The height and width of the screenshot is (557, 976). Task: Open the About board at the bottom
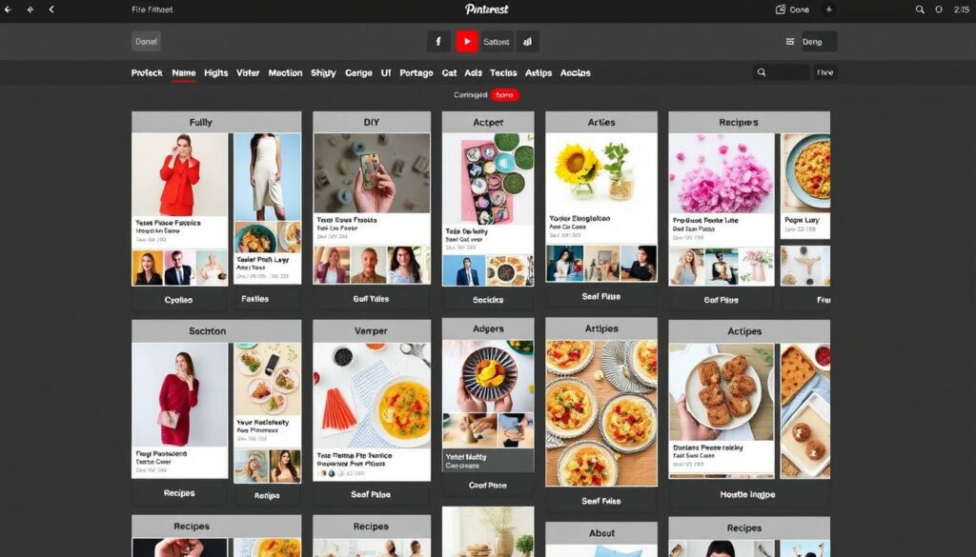click(601, 532)
